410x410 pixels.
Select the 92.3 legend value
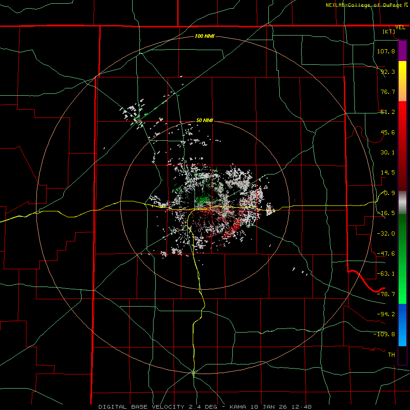click(x=388, y=72)
